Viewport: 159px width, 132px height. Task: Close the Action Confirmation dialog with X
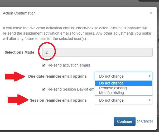pos(151,13)
